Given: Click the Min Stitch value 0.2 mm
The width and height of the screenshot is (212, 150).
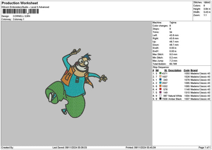Looking at the screenshot, I should click(x=173, y=58).
